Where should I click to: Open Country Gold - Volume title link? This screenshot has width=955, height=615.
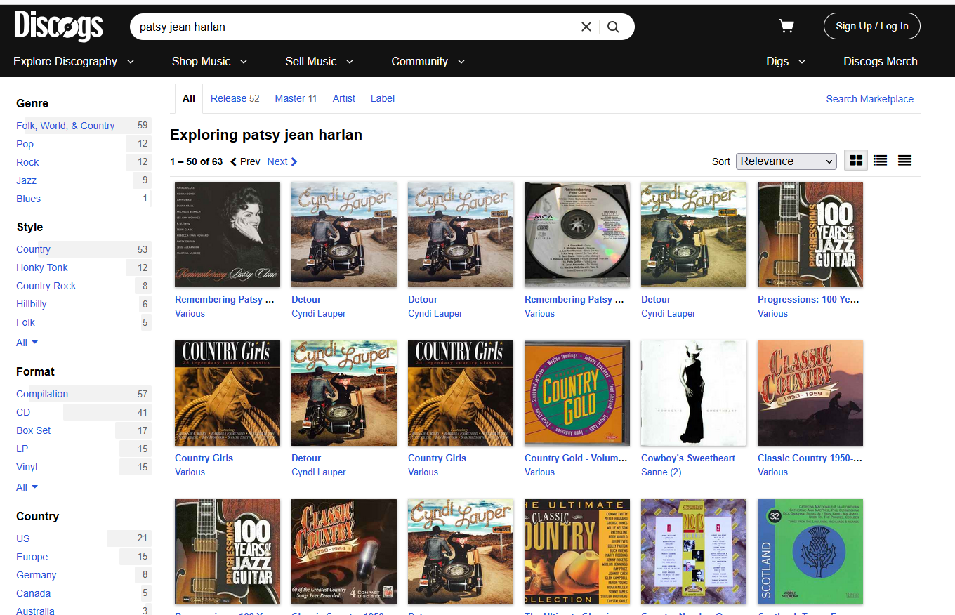coord(577,458)
